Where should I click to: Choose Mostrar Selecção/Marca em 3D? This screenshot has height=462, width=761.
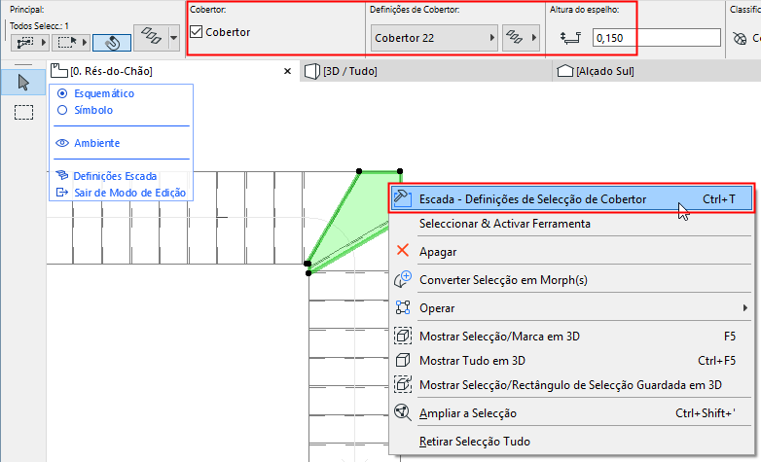pyautogui.click(x=499, y=337)
